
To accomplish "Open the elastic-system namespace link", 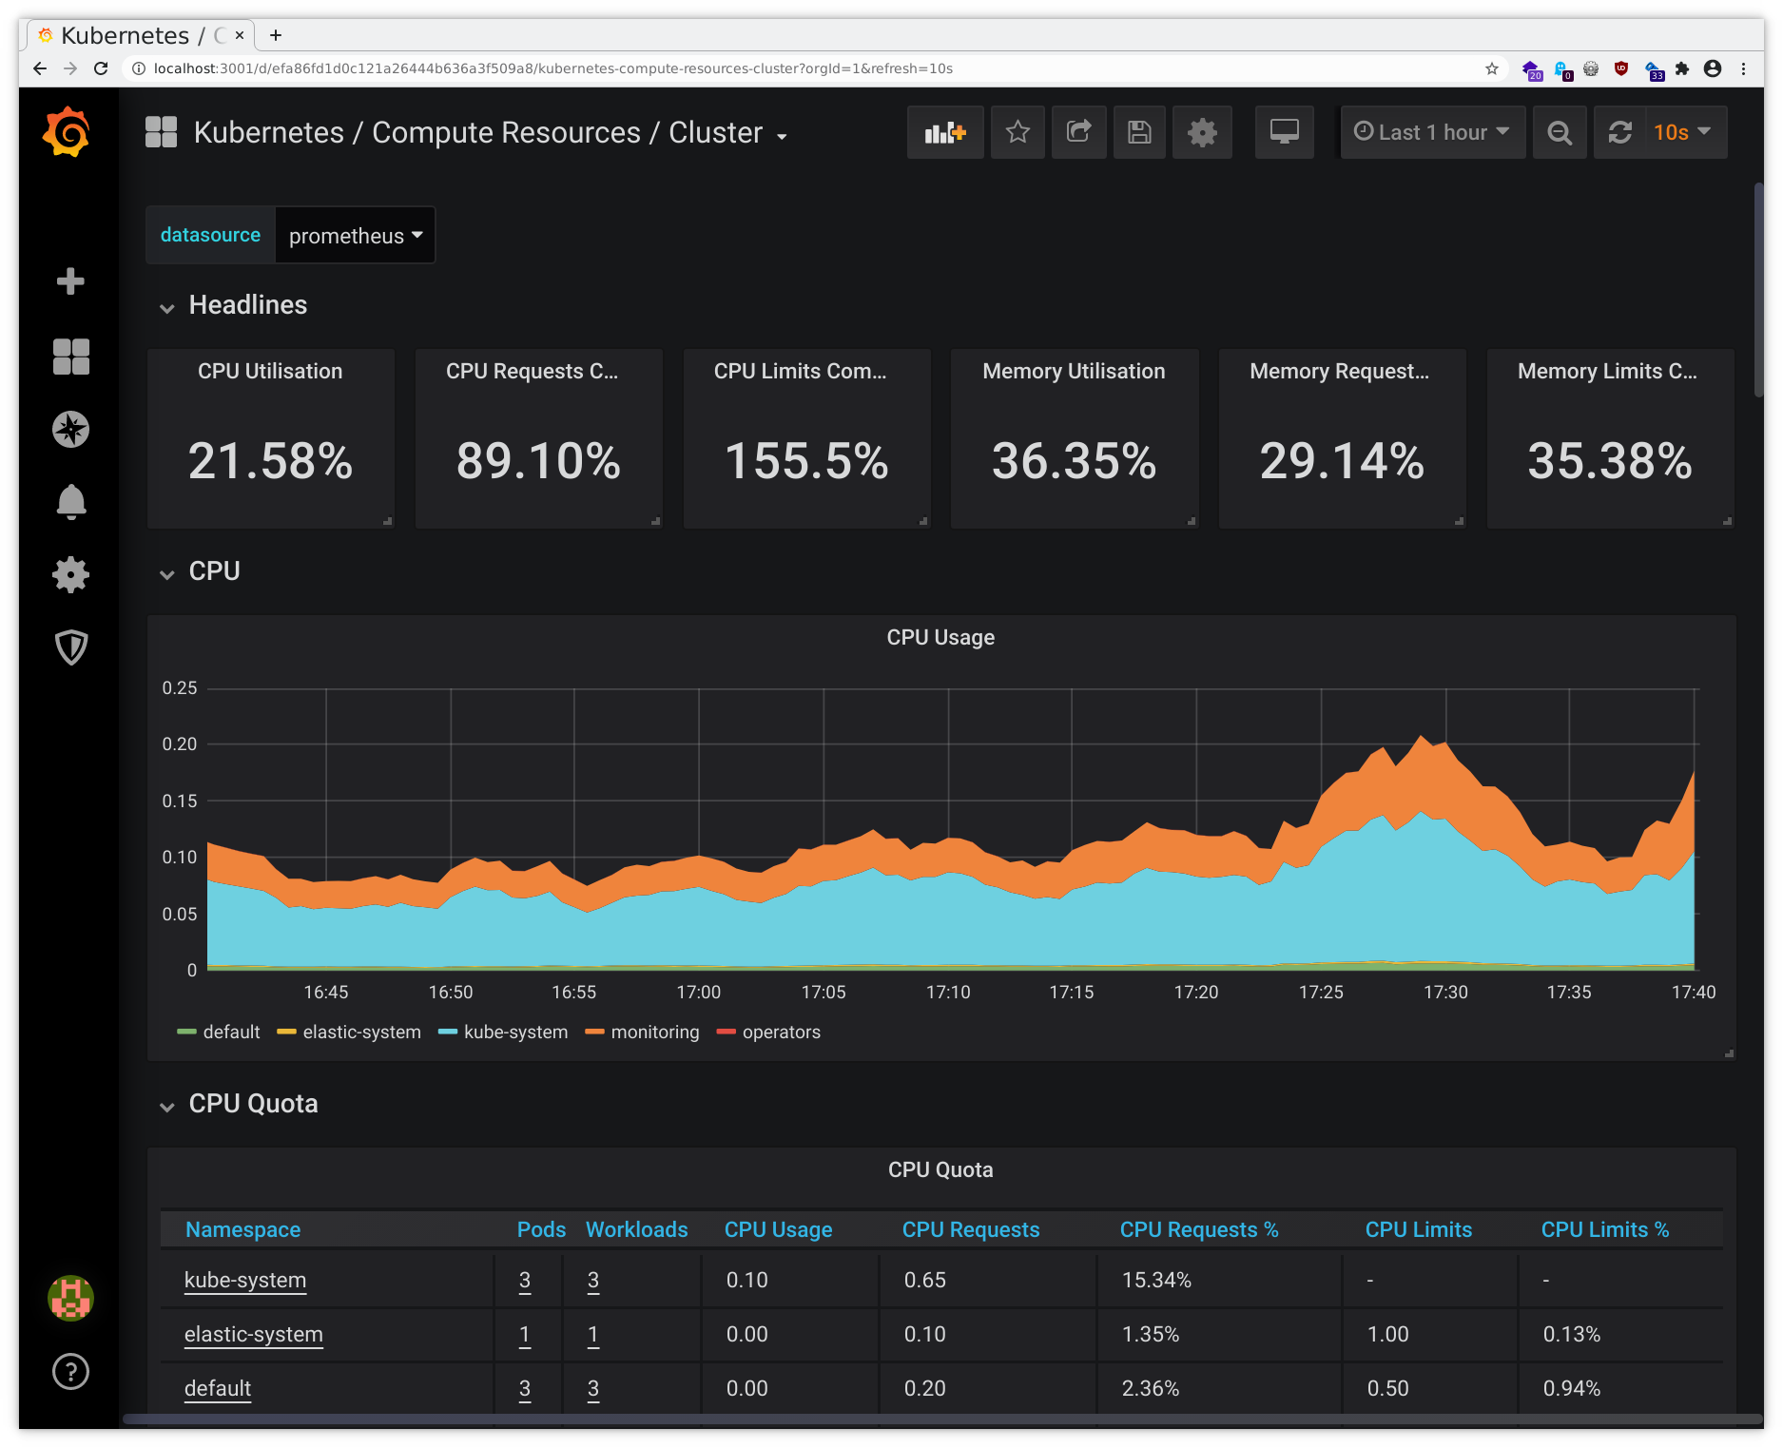I will [254, 1335].
